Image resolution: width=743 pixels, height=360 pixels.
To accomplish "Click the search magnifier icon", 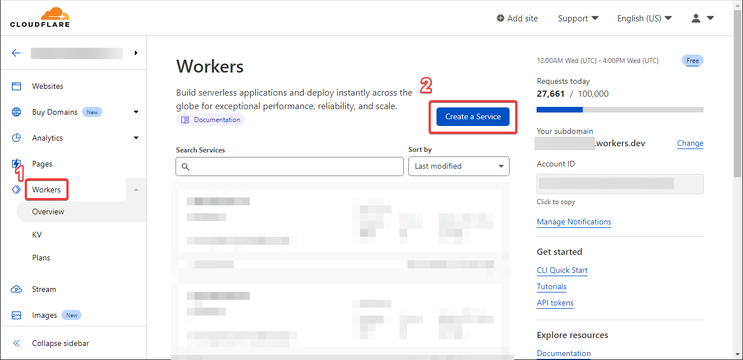I will point(186,167).
